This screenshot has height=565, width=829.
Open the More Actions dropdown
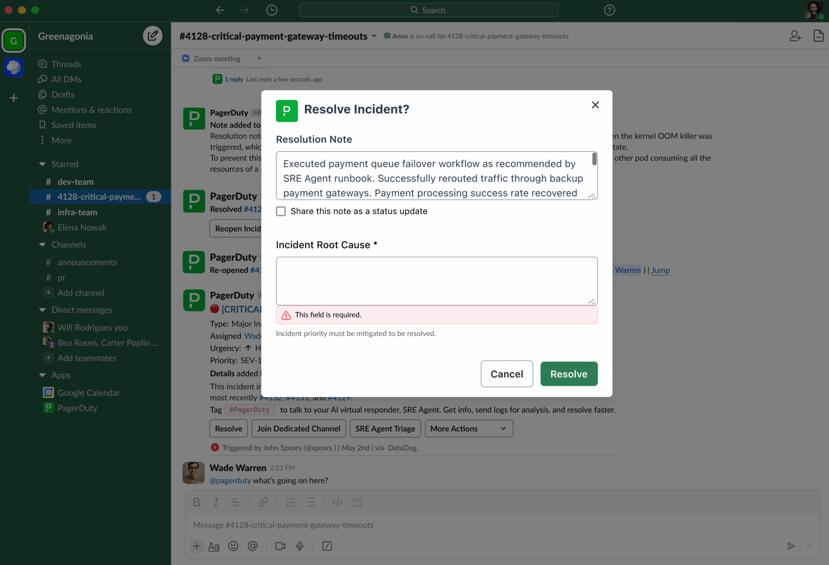point(468,429)
